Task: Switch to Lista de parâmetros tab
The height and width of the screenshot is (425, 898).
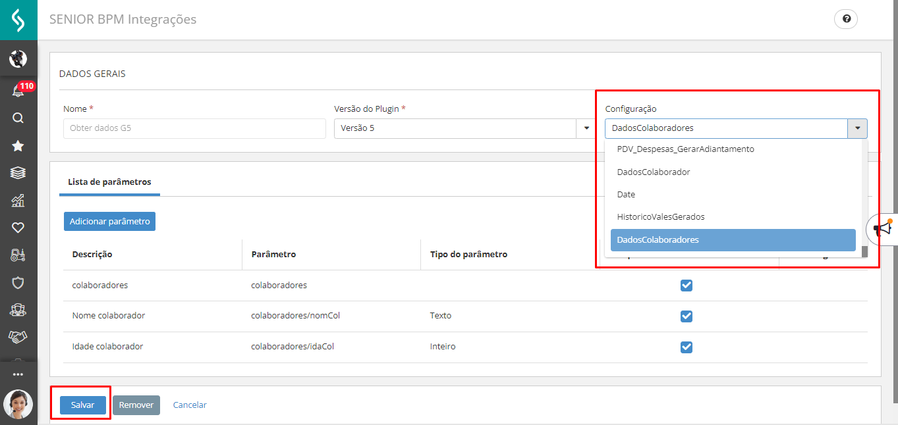Action: pyautogui.click(x=109, y=182)
